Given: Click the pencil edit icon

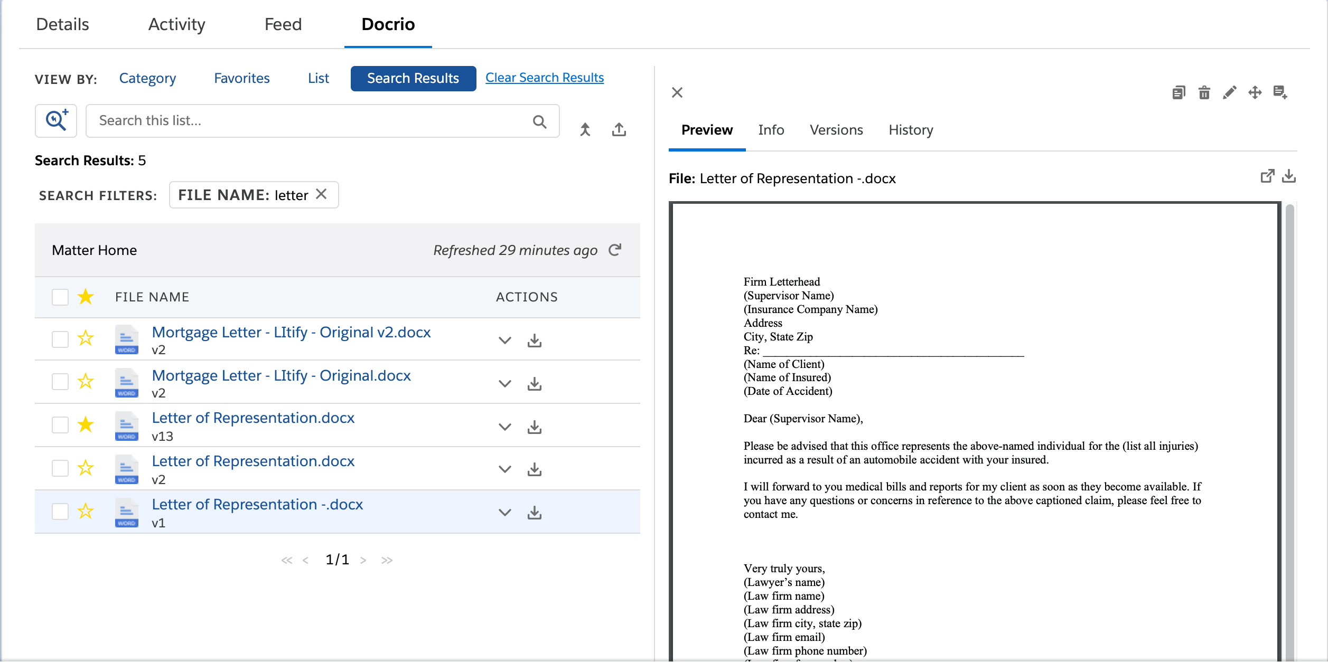Looking at the screenshot, I should [x=1229, y=93].
